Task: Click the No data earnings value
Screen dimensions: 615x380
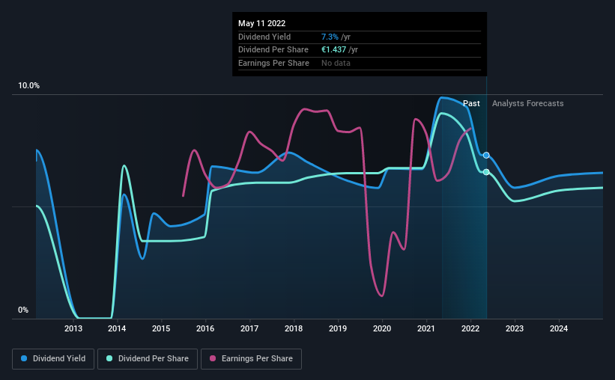Action: tap(336, 63)
